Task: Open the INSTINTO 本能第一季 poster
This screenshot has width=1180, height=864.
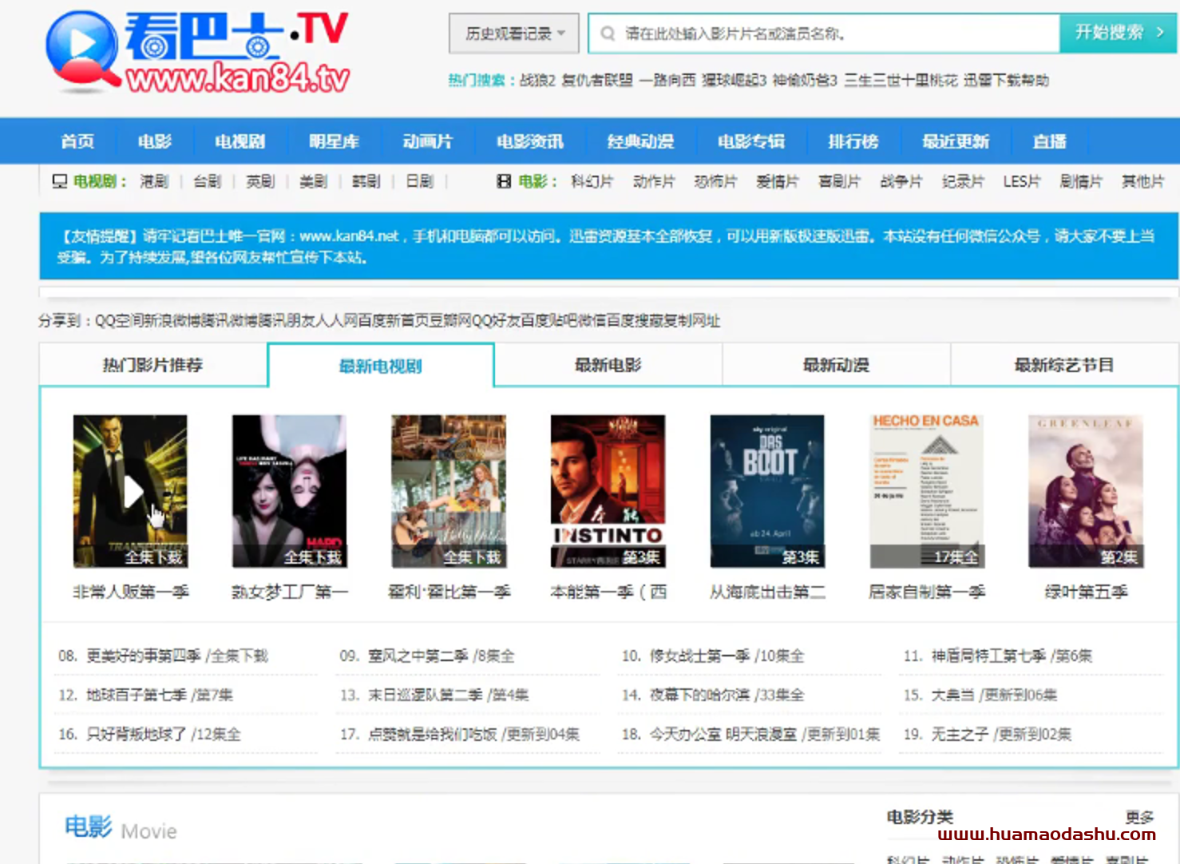Action: 608,491
